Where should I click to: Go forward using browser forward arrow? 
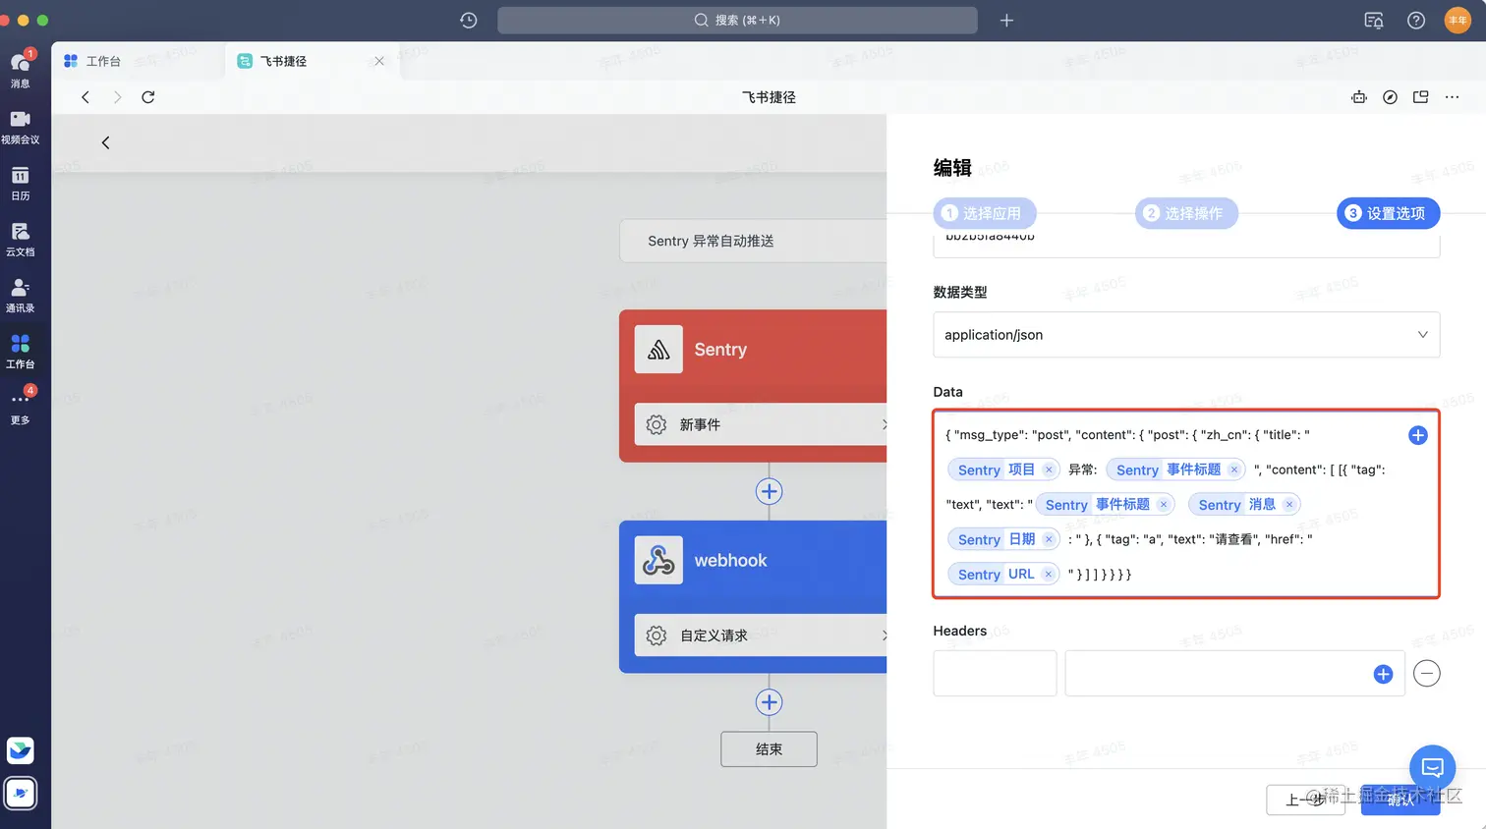click(x=117, y=97)
